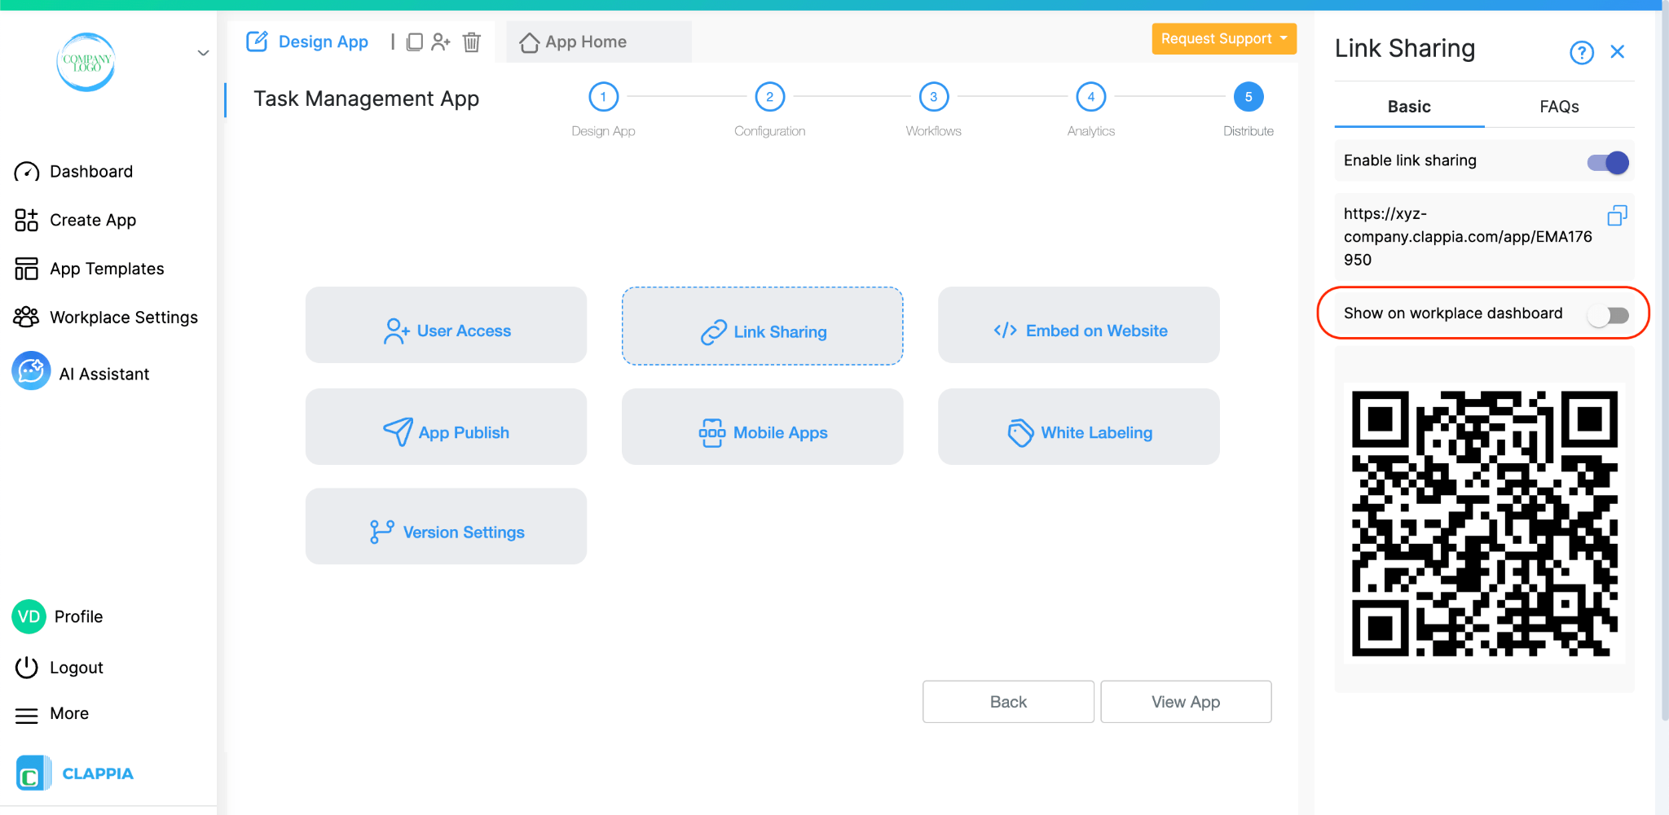The image size is (1669, 815).
Task: Click the Workplace Settings people icon
Action: [27, 318]
